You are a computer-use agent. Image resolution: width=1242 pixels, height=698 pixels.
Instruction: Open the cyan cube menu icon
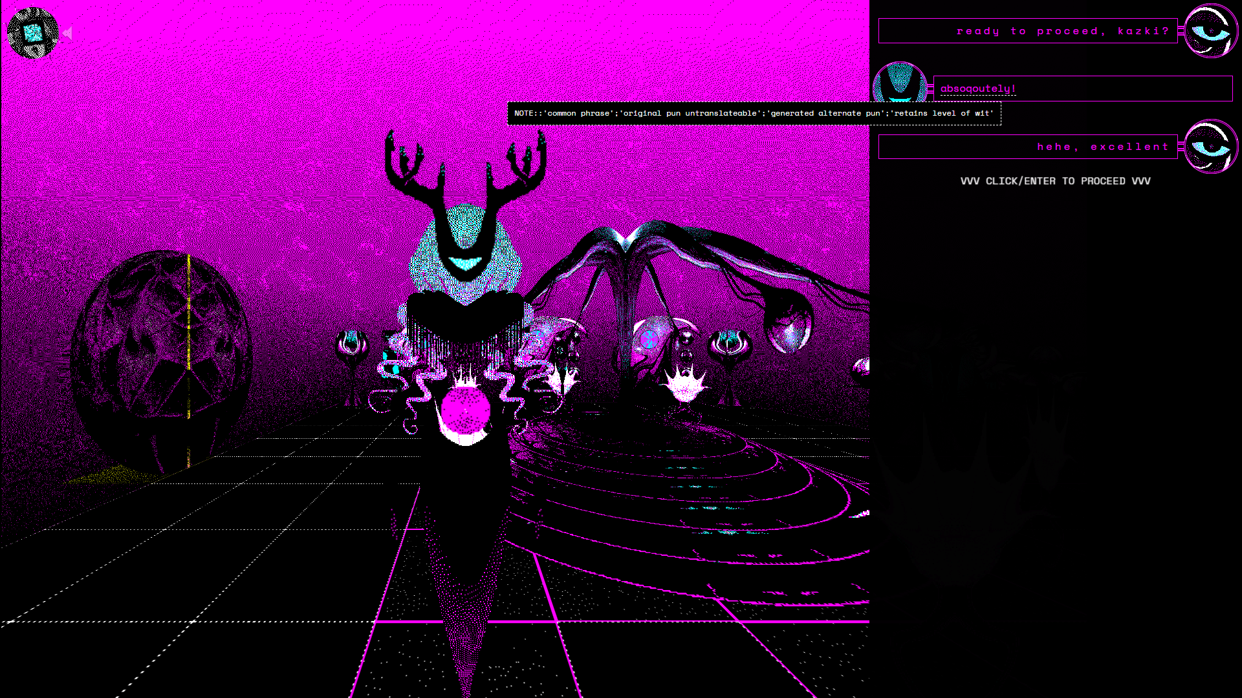click(32, 33)
